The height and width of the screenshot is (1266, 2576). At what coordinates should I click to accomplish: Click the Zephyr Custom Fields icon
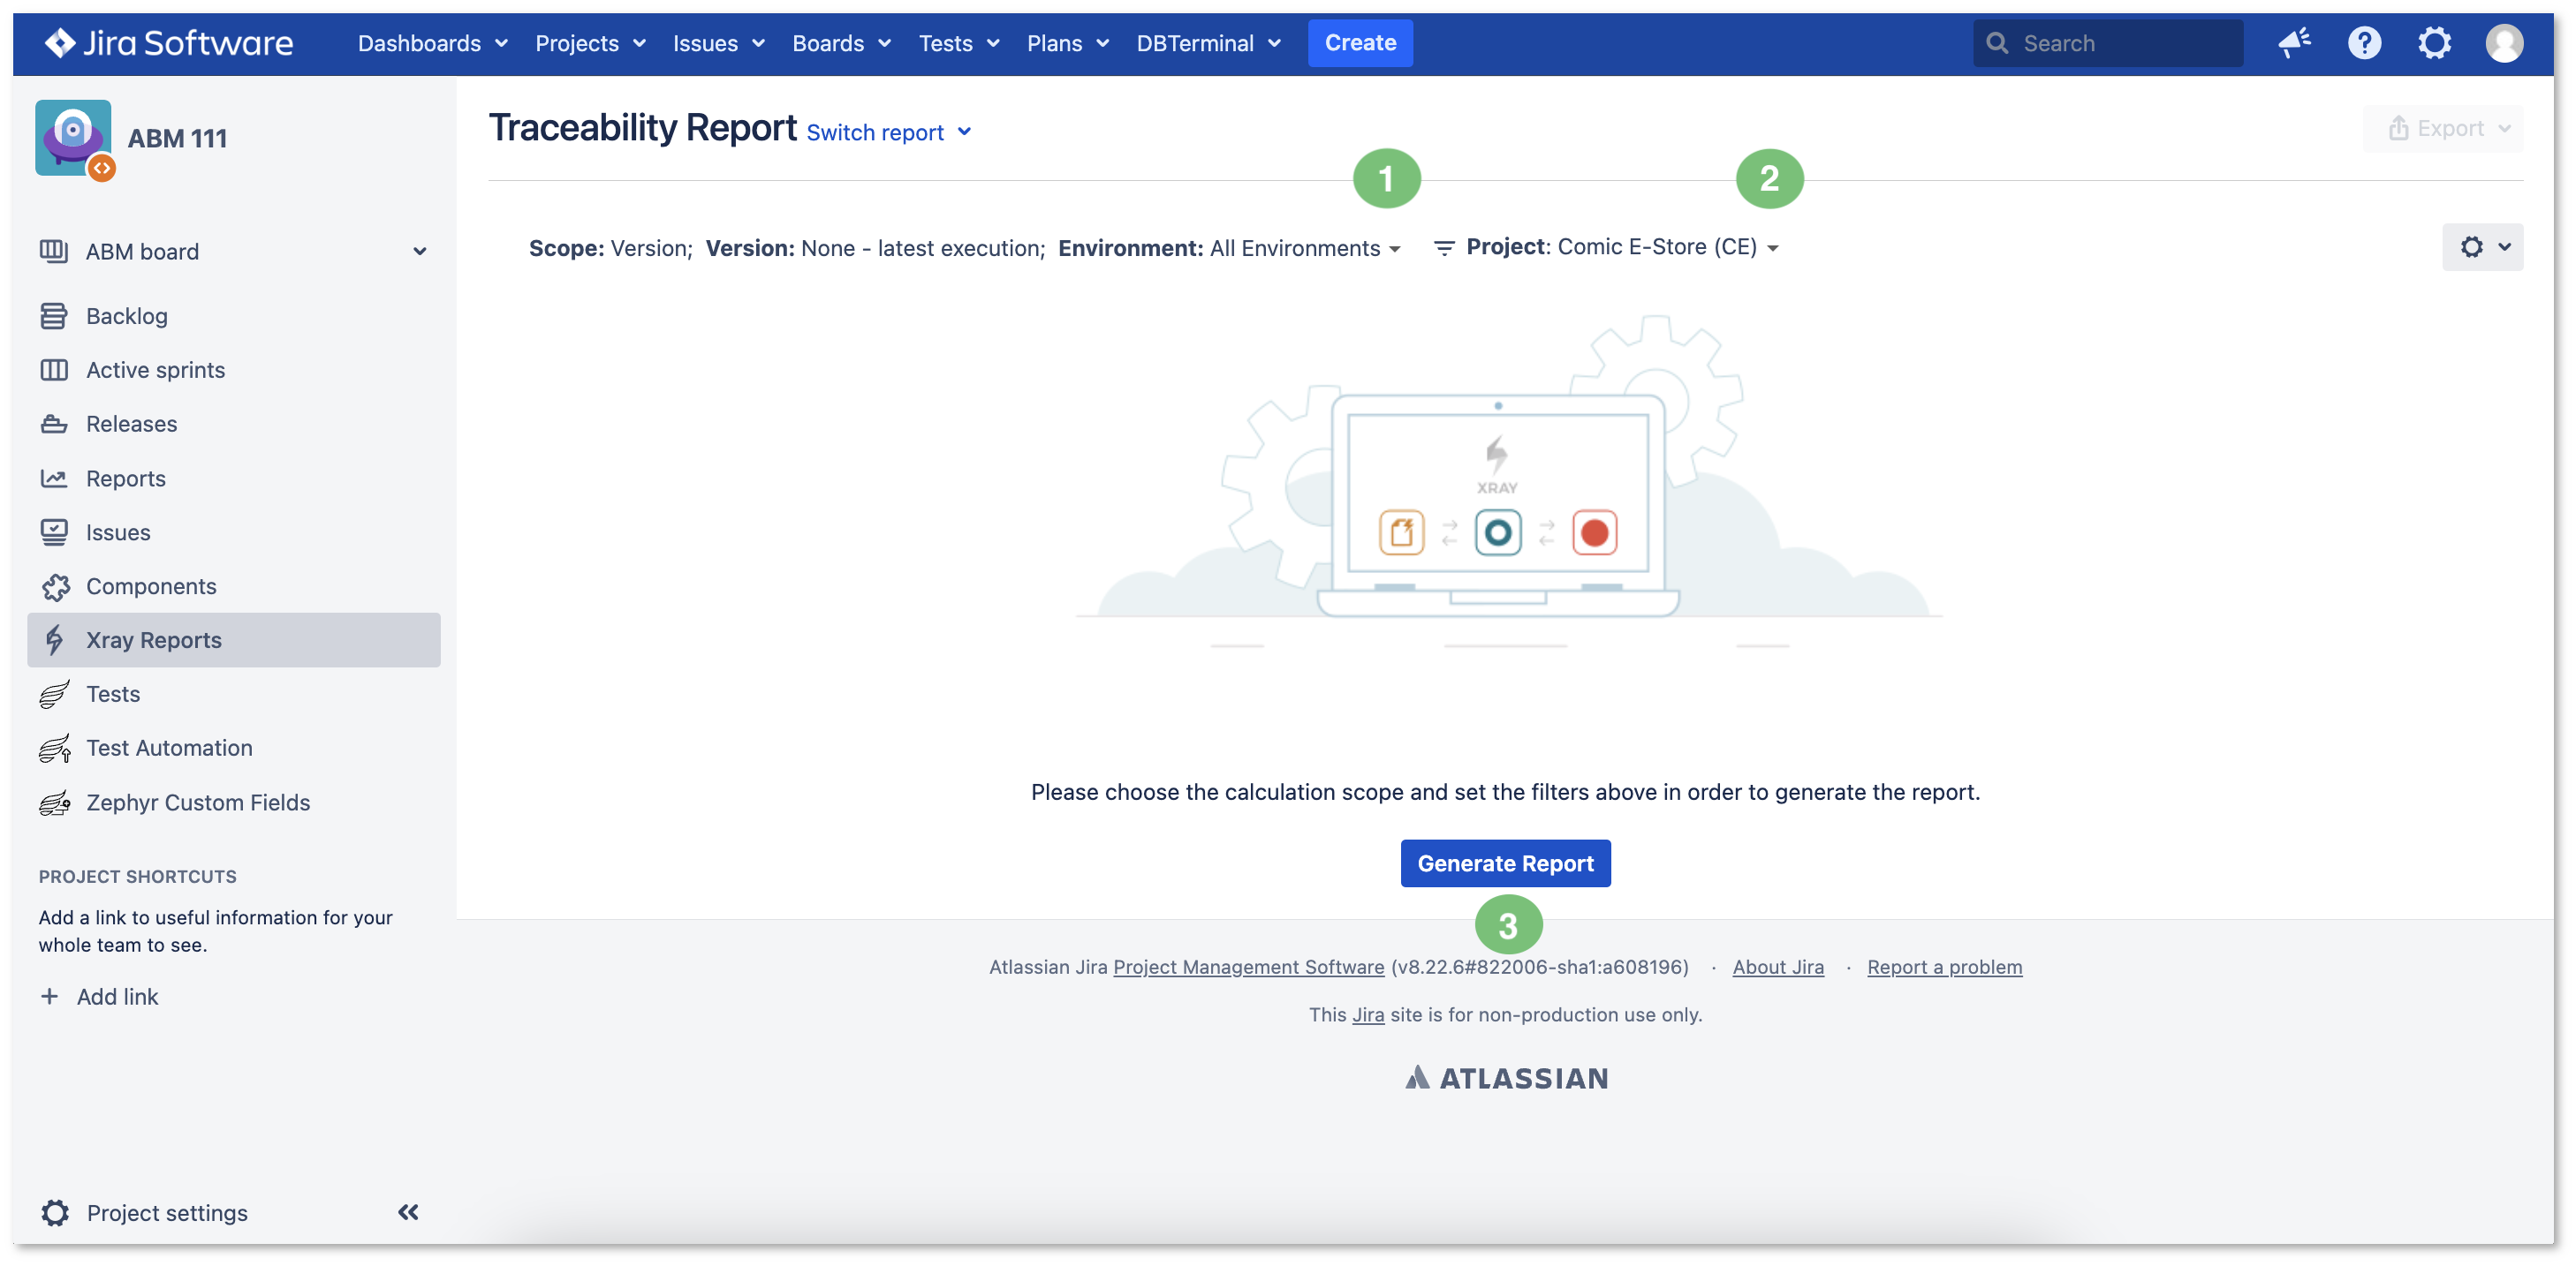tap(55, 803)
